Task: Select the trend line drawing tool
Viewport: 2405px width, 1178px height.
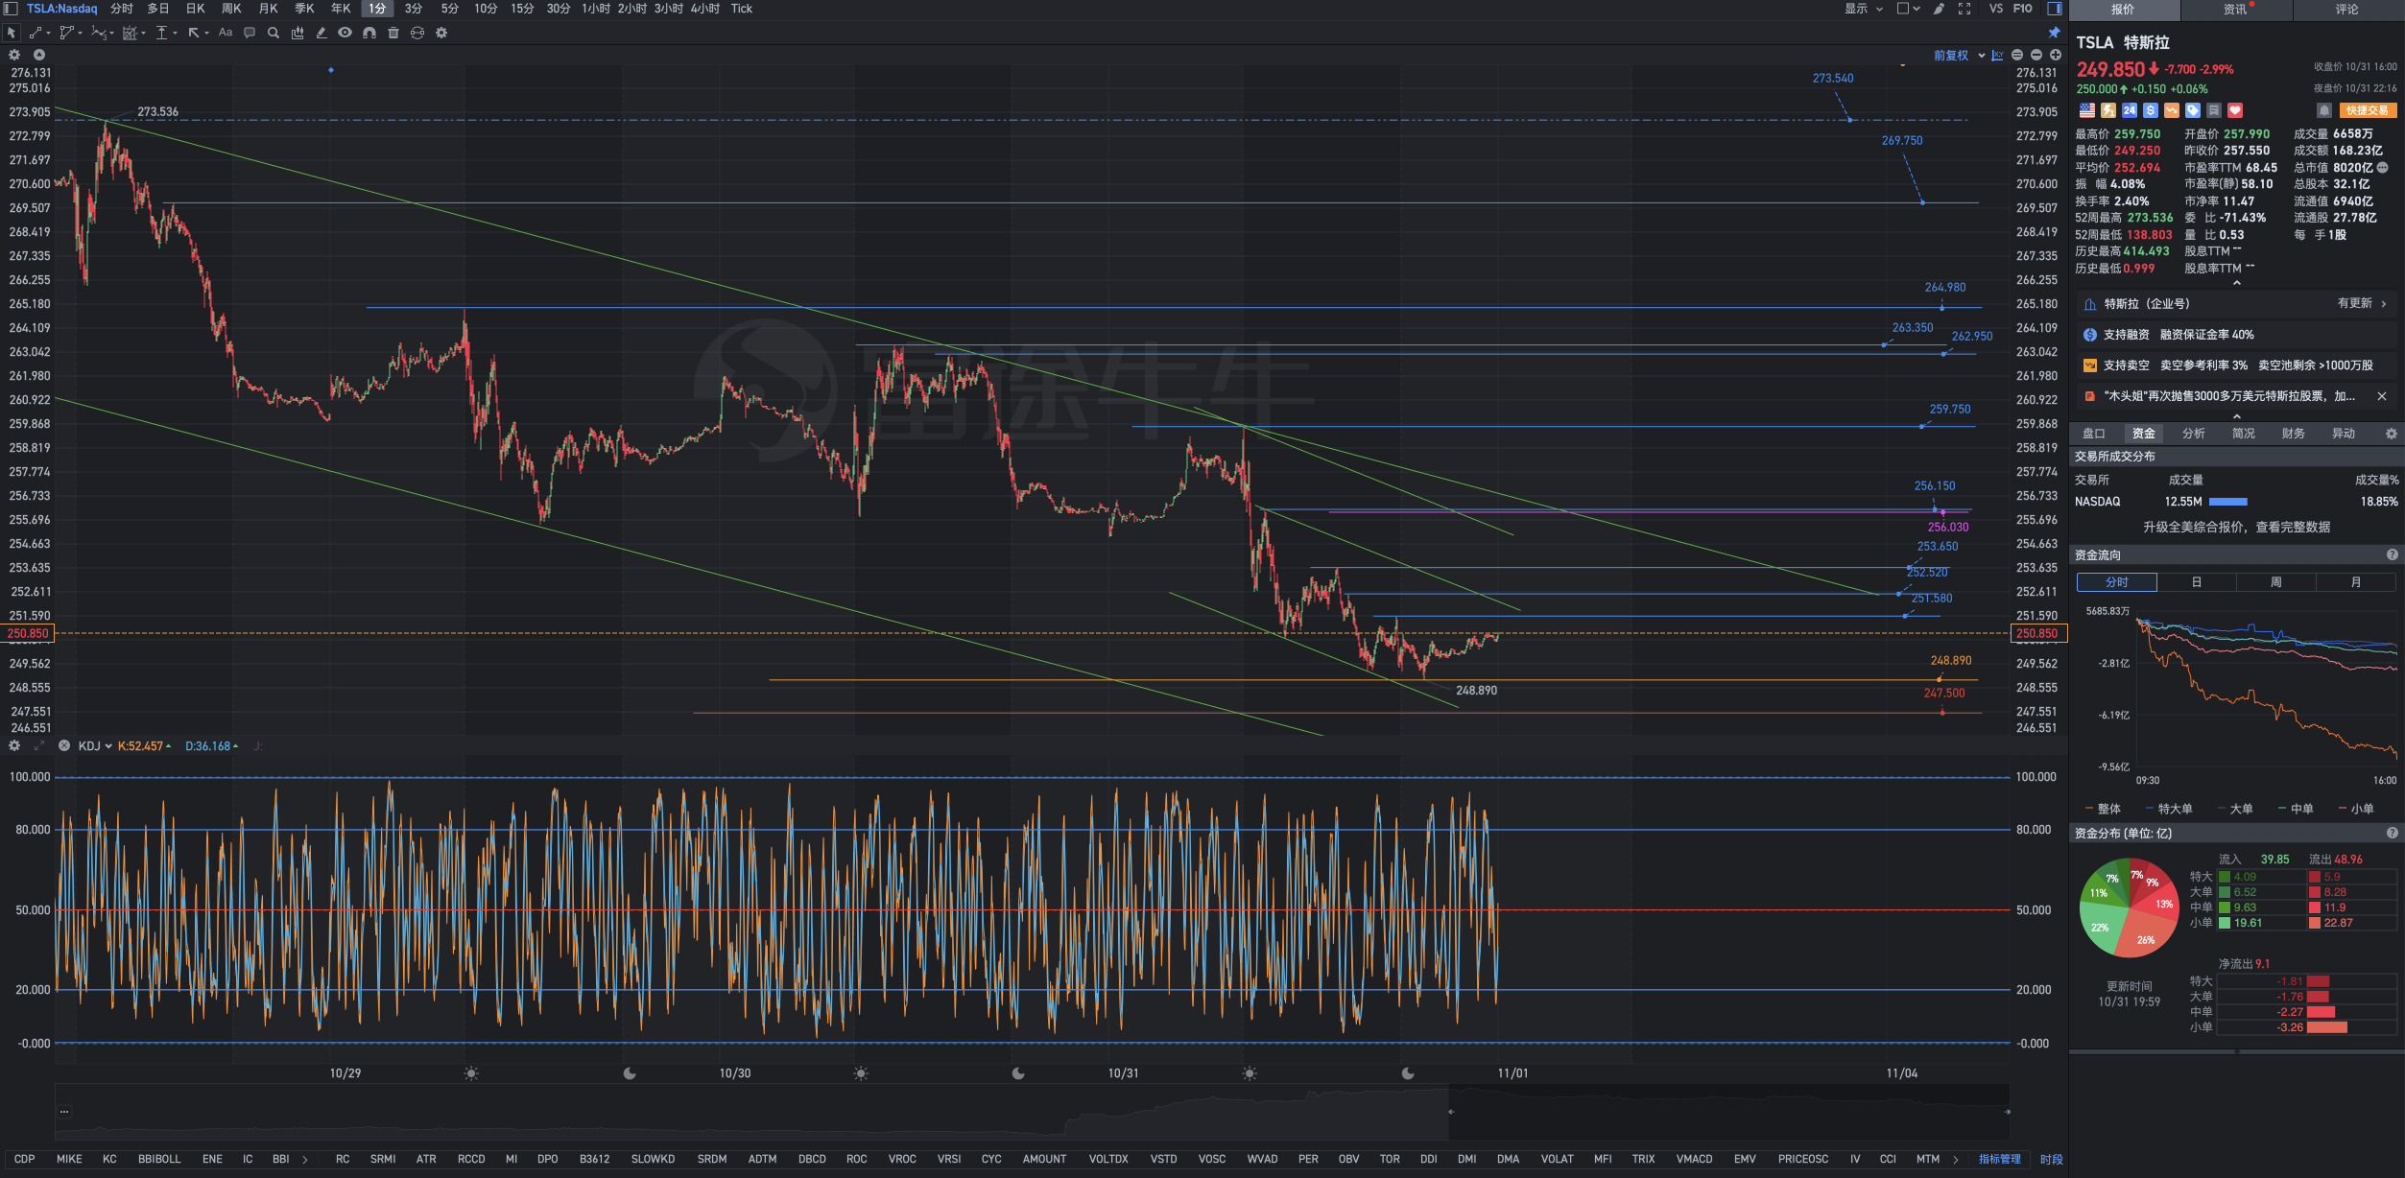Action: [x=35, y=33]
